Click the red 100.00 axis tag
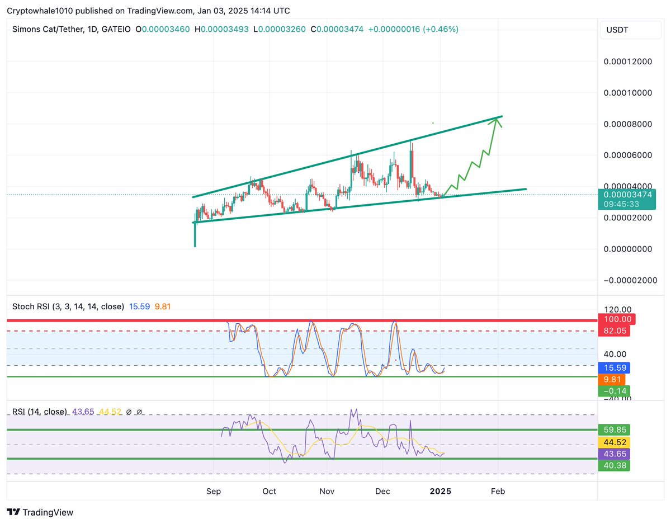 click(617, 319)
